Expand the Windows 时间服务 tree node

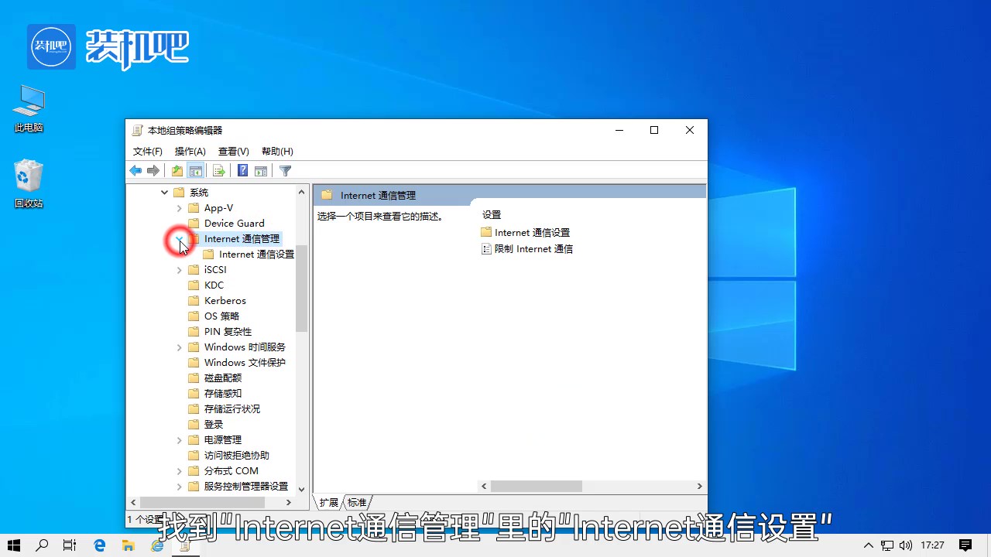[179, 347]
